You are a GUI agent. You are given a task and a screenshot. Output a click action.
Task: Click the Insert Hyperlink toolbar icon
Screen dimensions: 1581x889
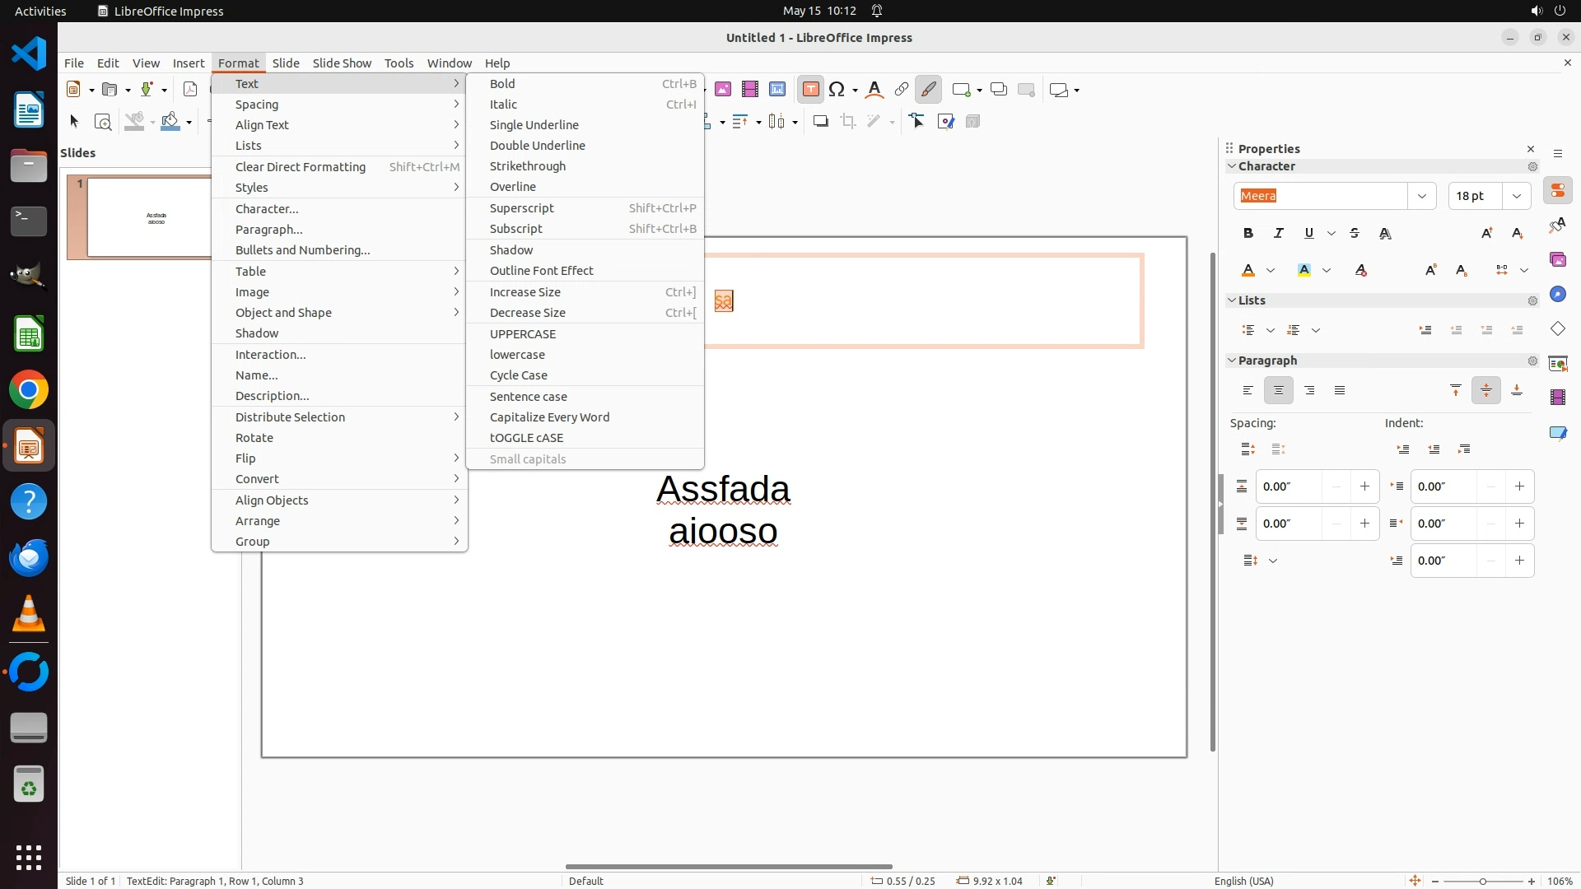(x=901, y=90)
